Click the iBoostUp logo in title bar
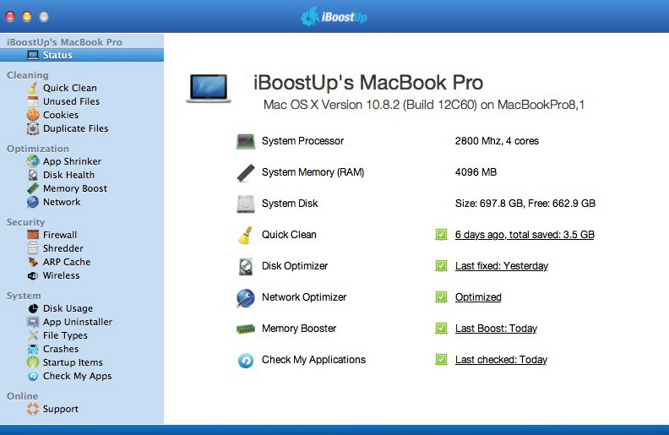This screenshot has height=435, width=669. (x=334, y=17)
